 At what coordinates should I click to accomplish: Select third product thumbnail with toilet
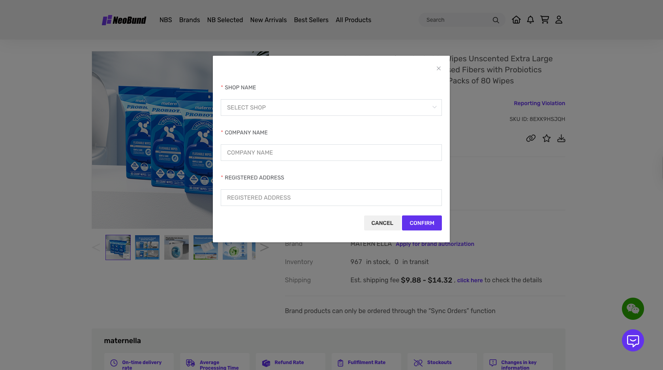pos(177,247)
